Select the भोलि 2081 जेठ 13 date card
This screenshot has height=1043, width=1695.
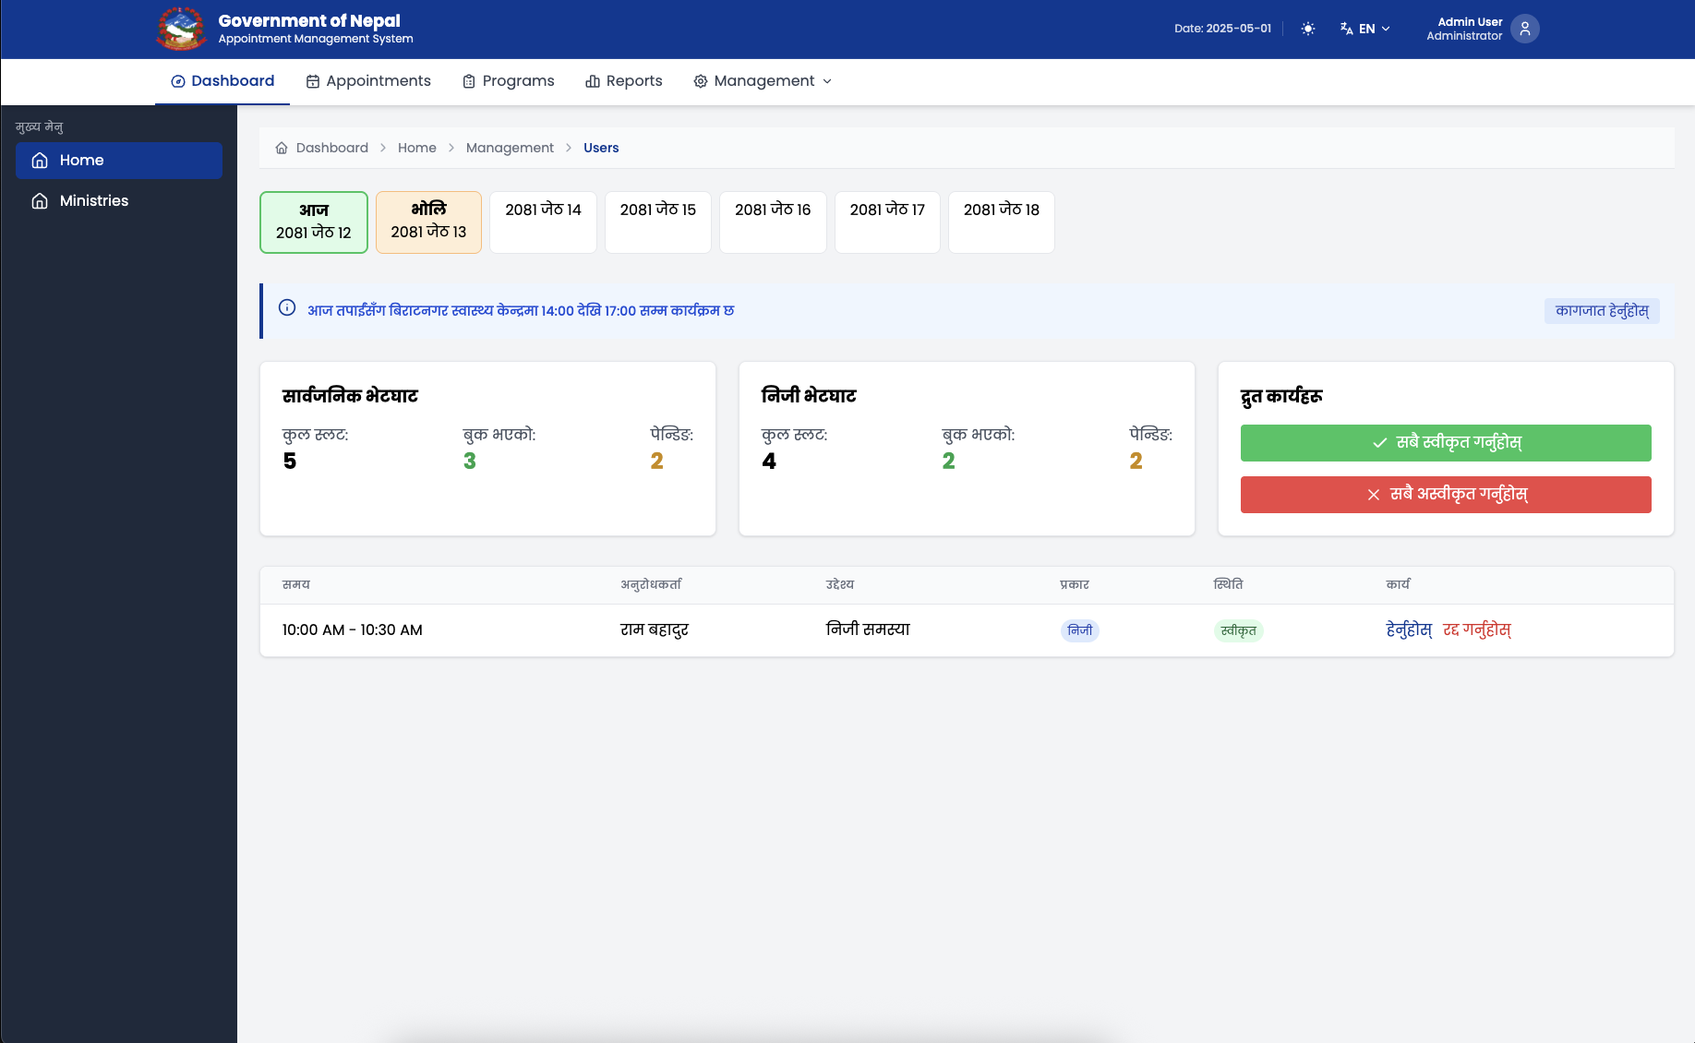pyautogui.click(x=428, y=222)
